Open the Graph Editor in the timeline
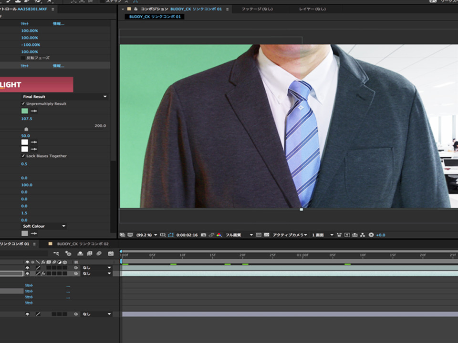The image size is (458, 343). tap(111, 253)
